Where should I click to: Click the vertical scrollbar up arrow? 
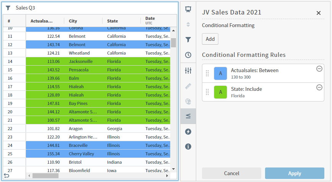[x=173, y=31]
